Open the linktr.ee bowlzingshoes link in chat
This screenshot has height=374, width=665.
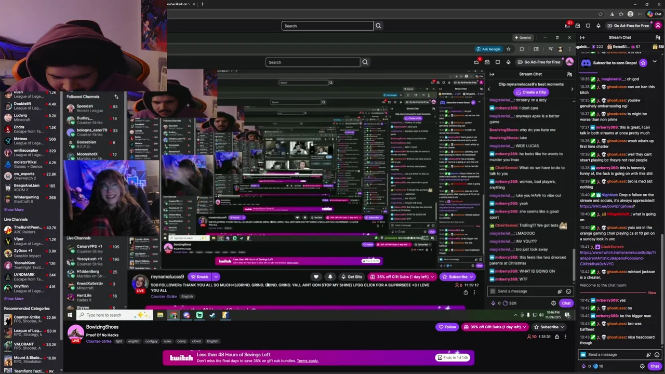coord(607,206)
